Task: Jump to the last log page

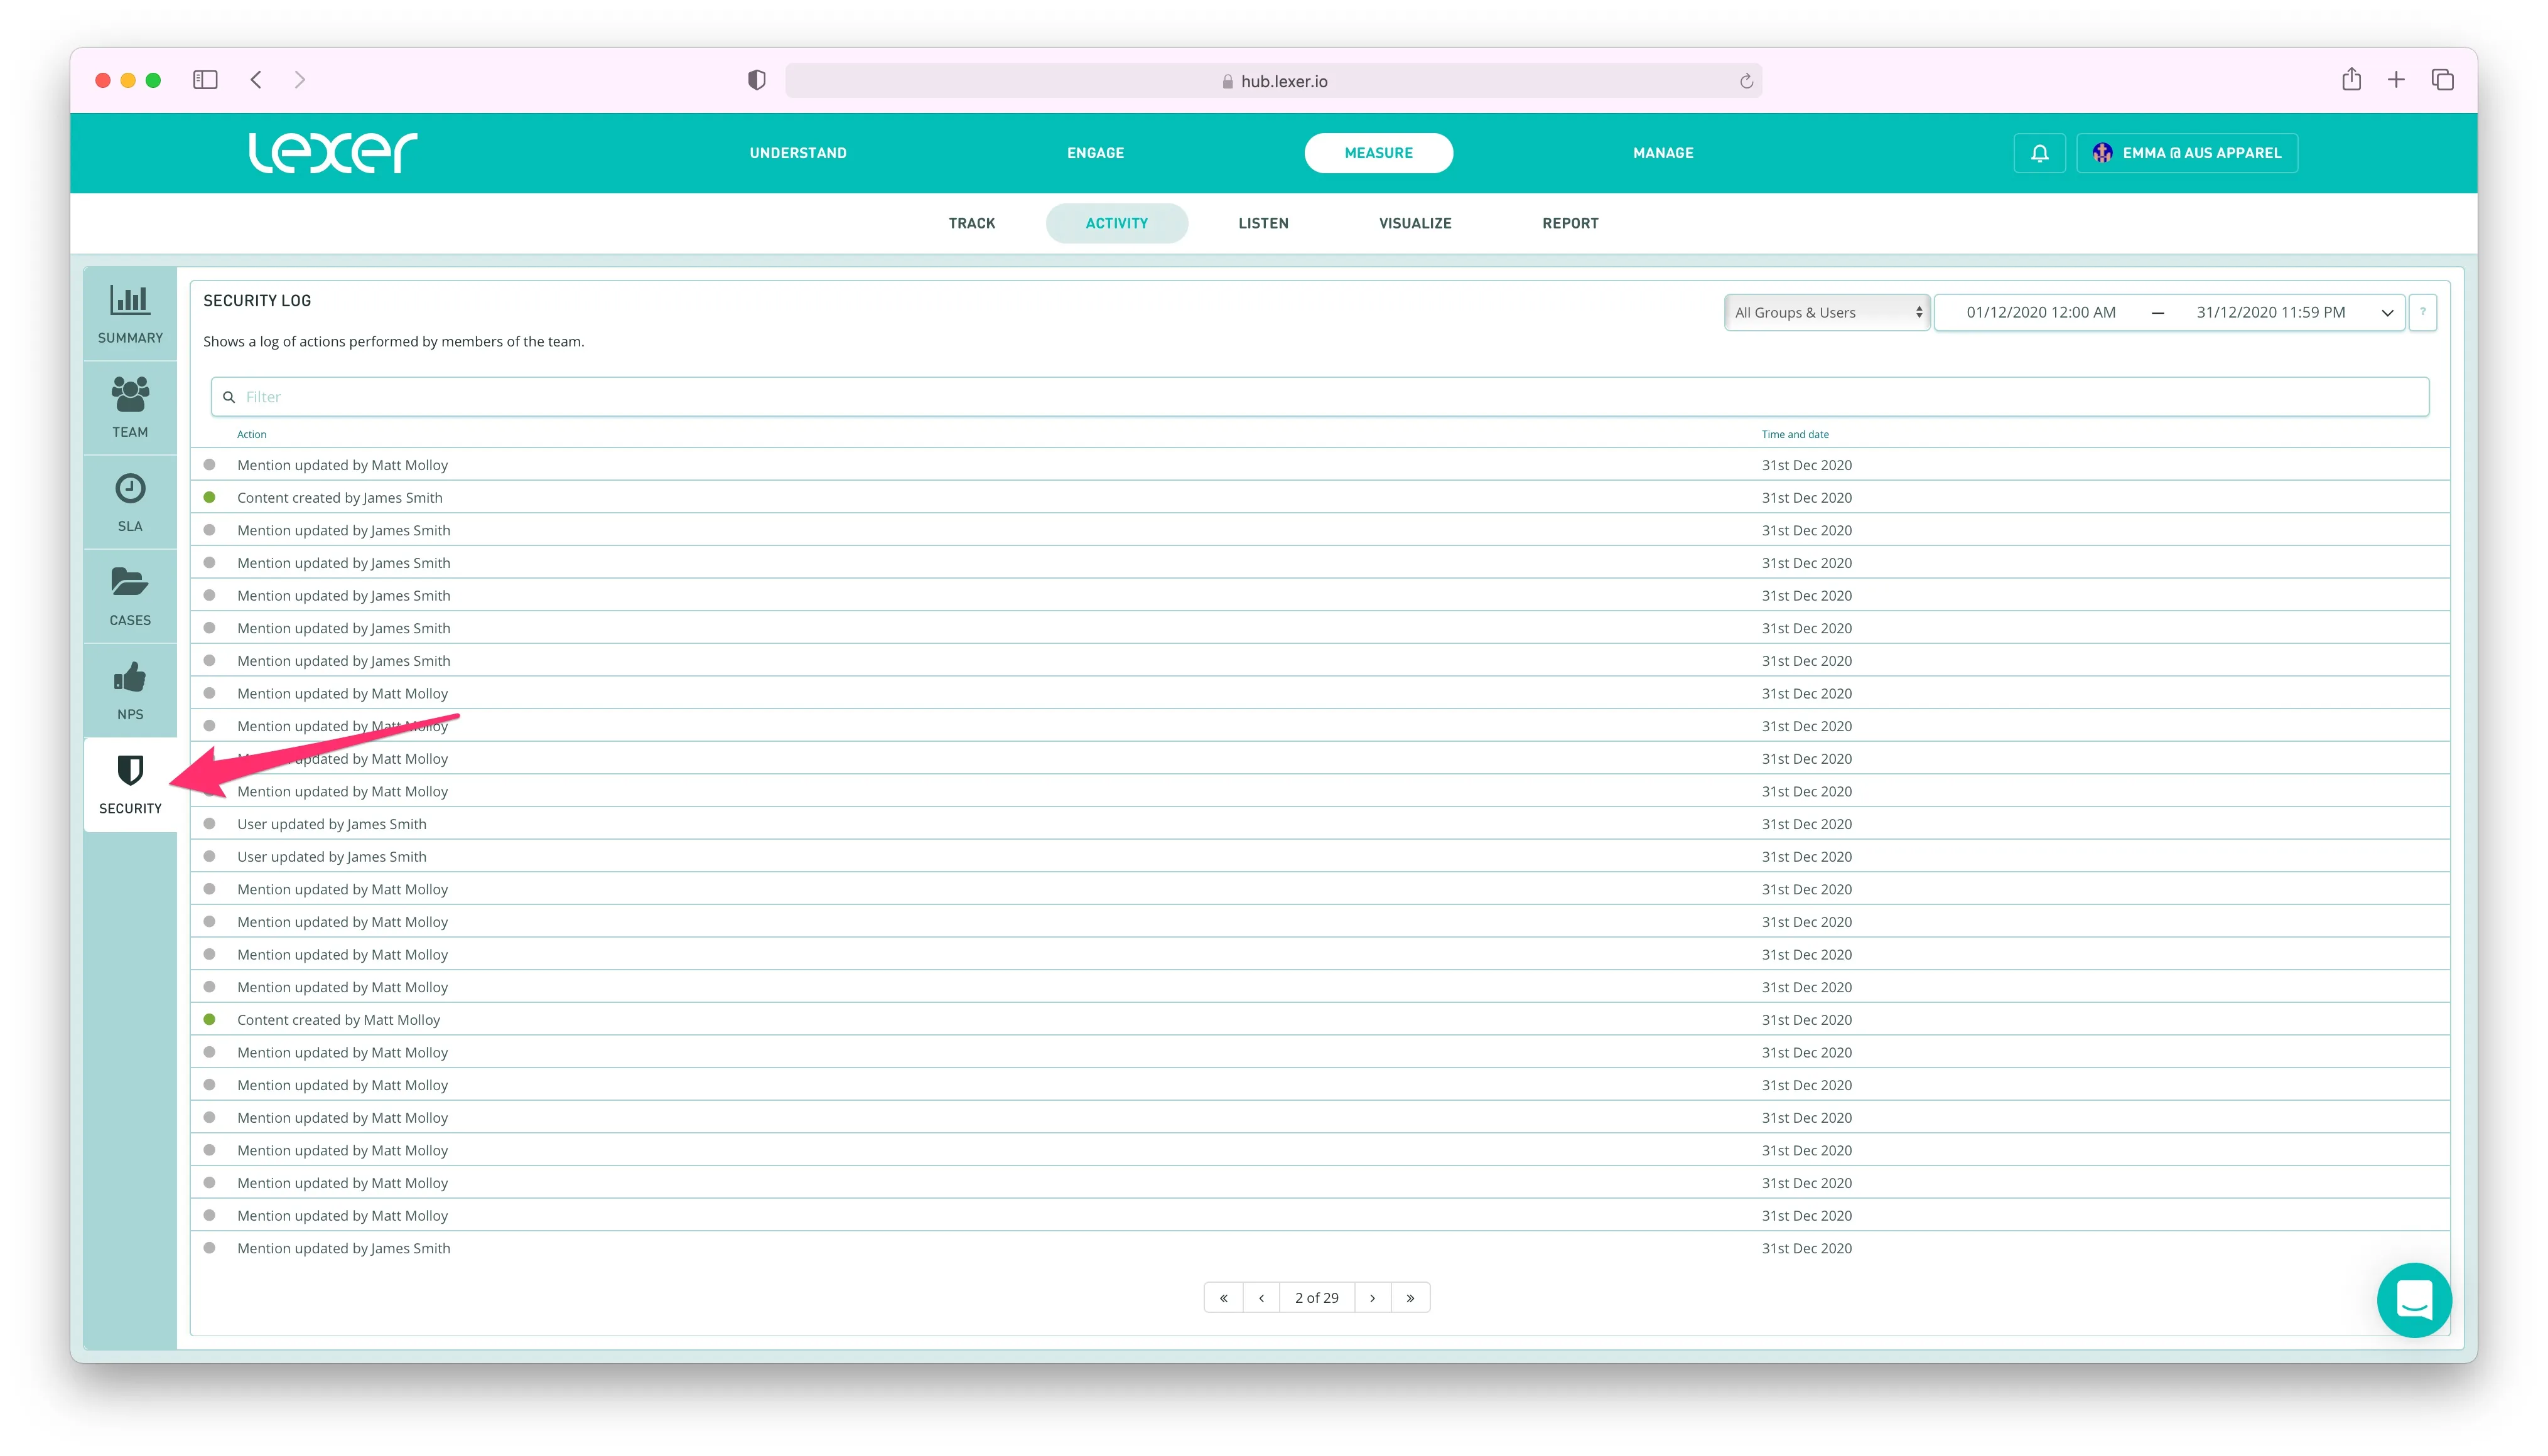Action: tap(1410, 1297)
